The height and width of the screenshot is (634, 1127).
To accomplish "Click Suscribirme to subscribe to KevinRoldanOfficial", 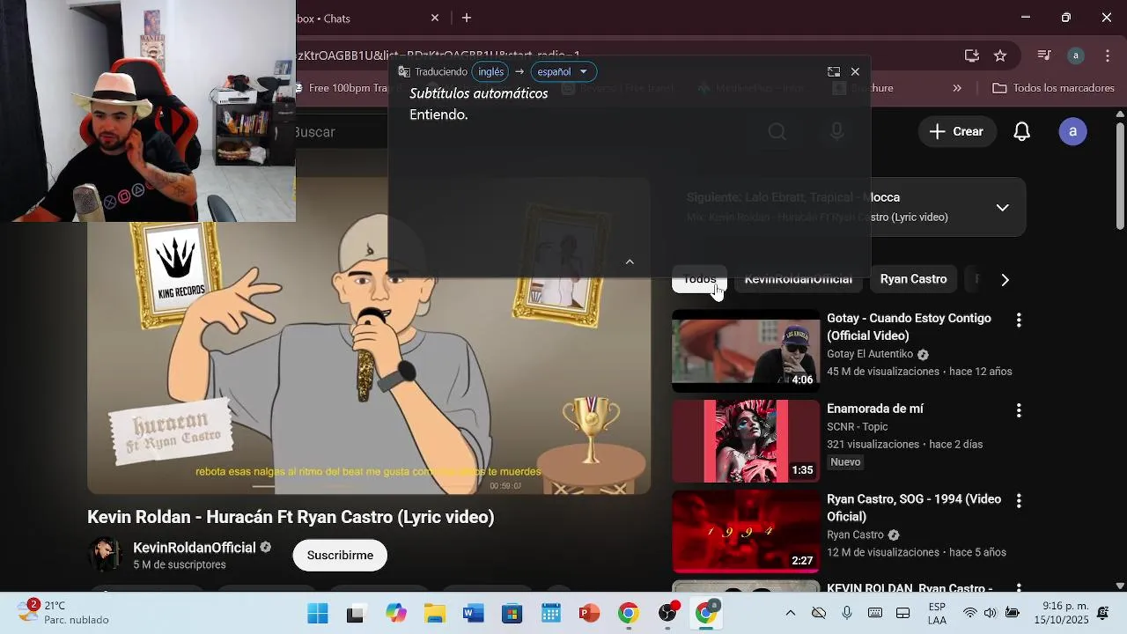I will (x=340, y=556).
